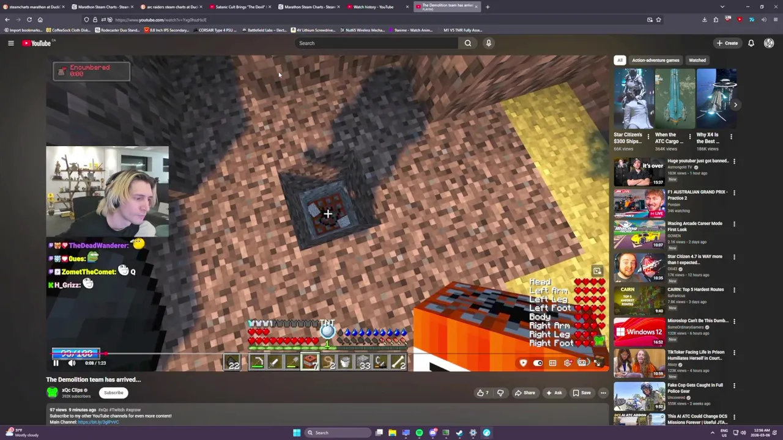
Task: Open the Windows 12 Microslop video thumbnail
Action: point(639,332)
